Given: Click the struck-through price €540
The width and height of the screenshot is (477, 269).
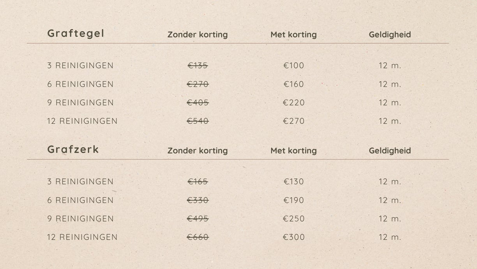Looking at the screenshot, I should [198, 121].
